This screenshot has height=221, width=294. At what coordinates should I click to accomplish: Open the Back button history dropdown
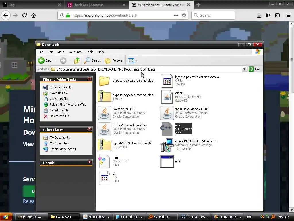click(x=56, y=60)
